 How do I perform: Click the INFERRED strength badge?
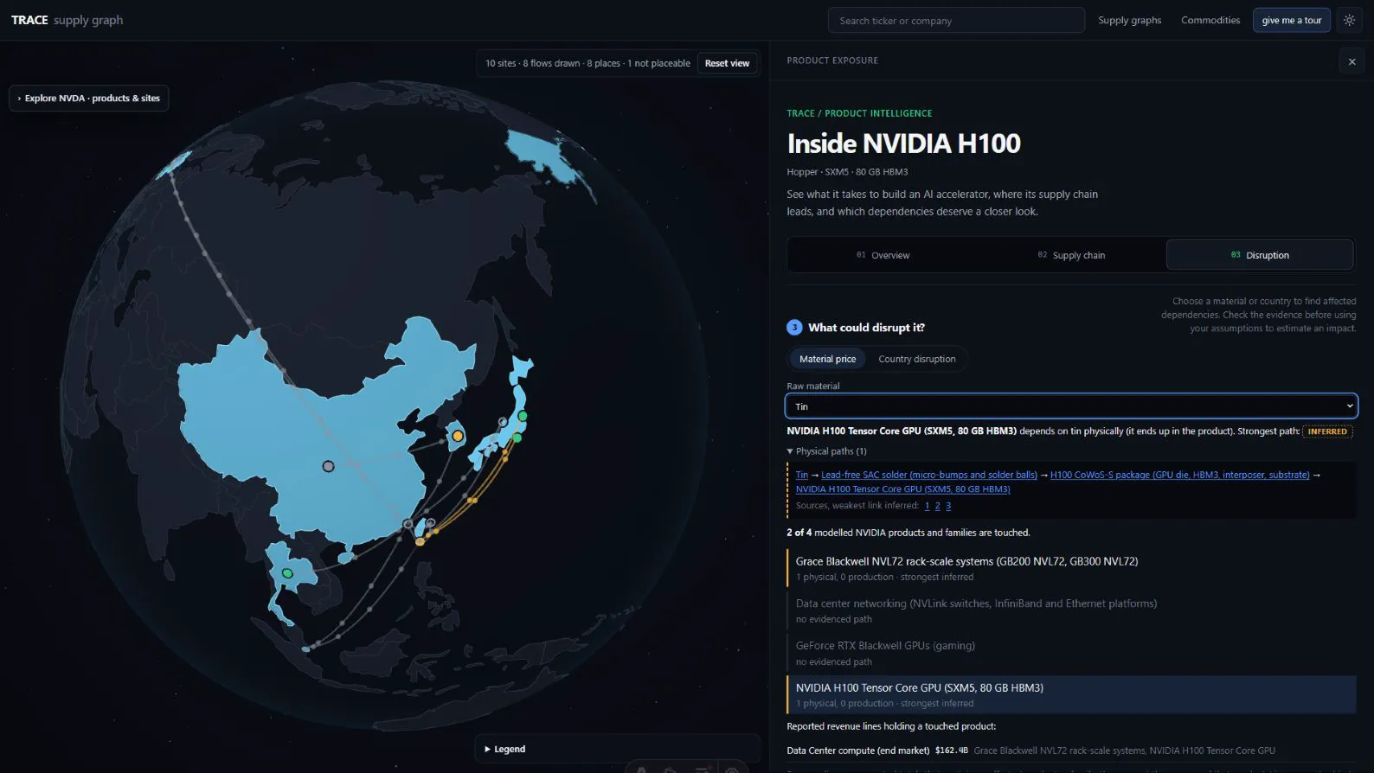pos(1327,431)
